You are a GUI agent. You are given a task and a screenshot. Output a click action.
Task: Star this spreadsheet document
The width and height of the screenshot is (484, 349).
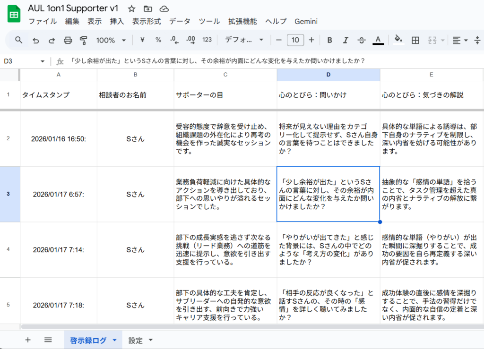(x=132, y=9)
